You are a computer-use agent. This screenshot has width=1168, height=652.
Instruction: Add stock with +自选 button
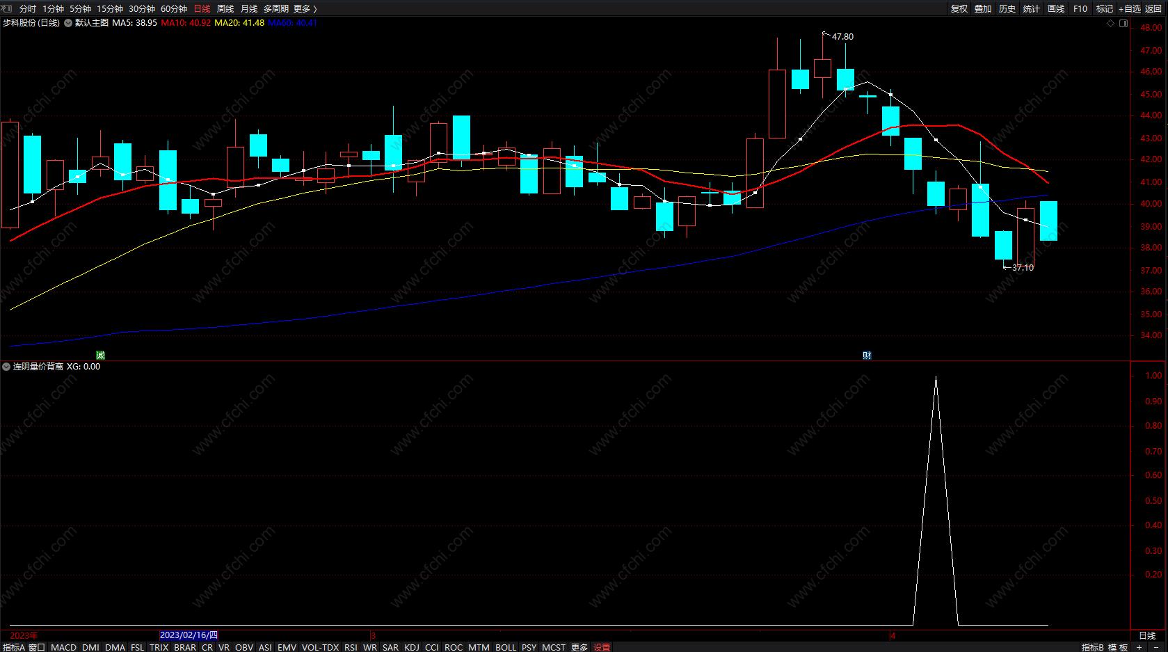click(1130, 9)
